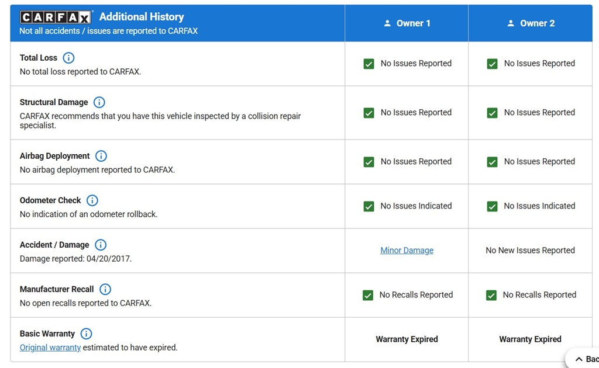Click Owner 1 Total Loss green checkmark

coord(369,64)
